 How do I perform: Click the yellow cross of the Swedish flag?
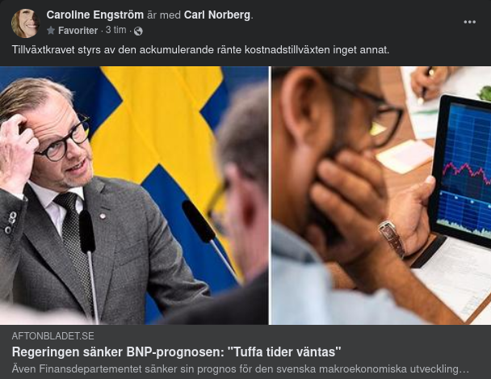[x=163, y=125]
